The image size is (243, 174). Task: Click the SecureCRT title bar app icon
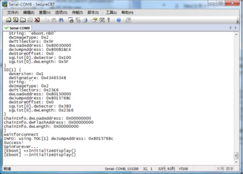click(5, 4)
